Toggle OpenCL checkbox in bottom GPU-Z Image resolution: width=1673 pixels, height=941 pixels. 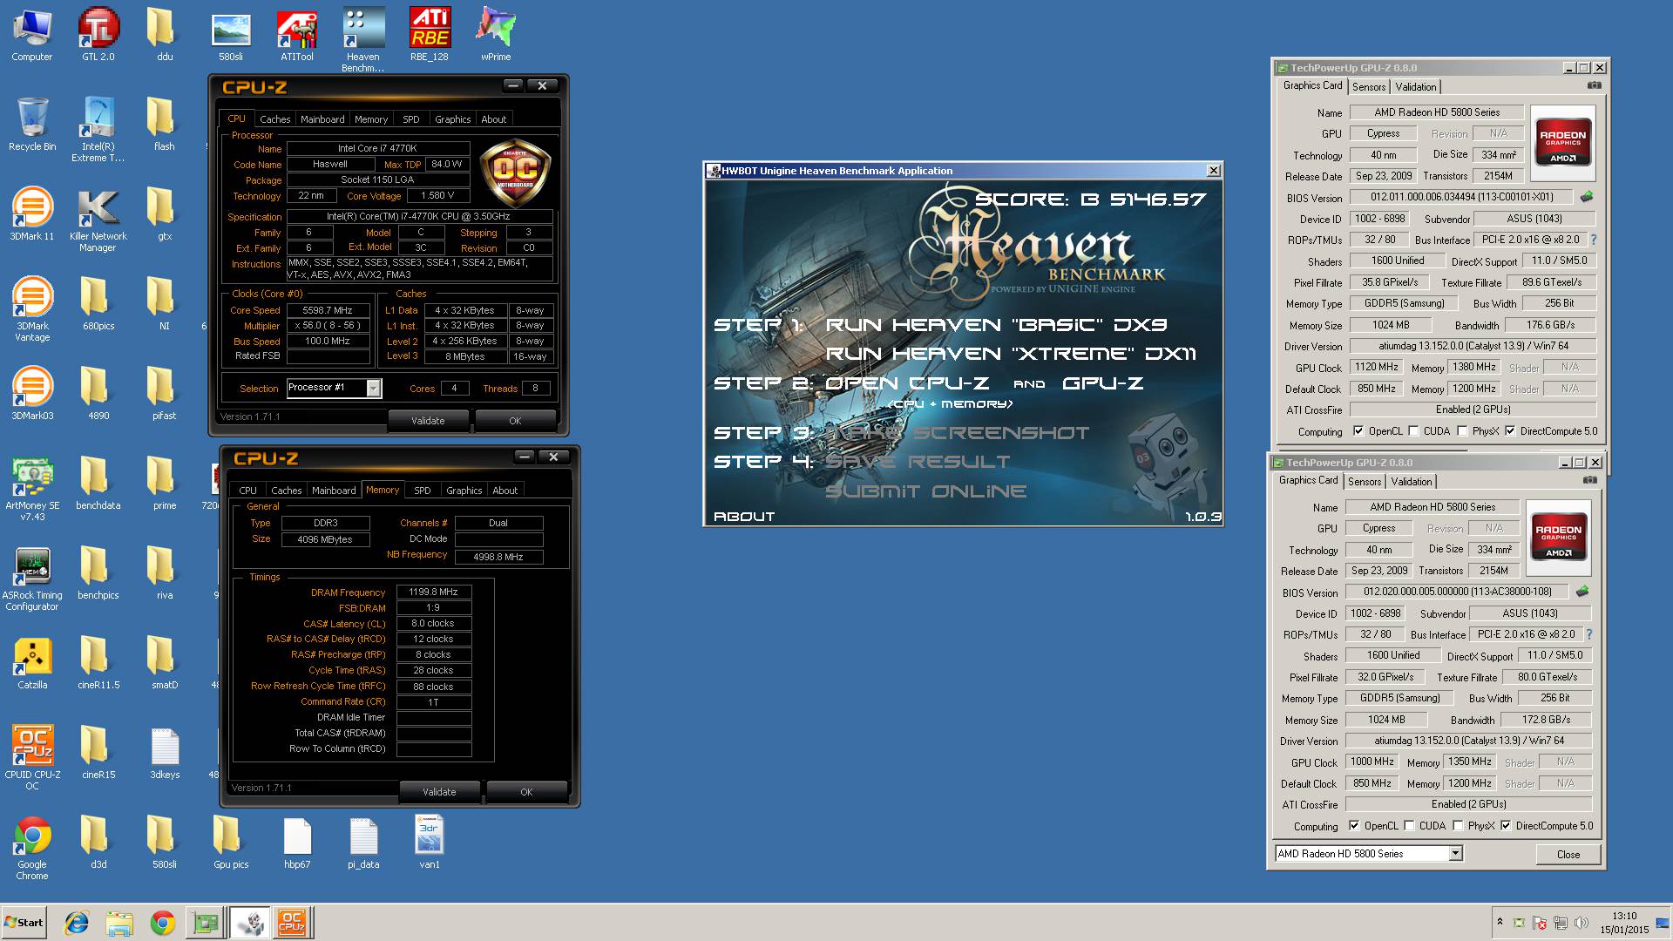(1354, 826)
